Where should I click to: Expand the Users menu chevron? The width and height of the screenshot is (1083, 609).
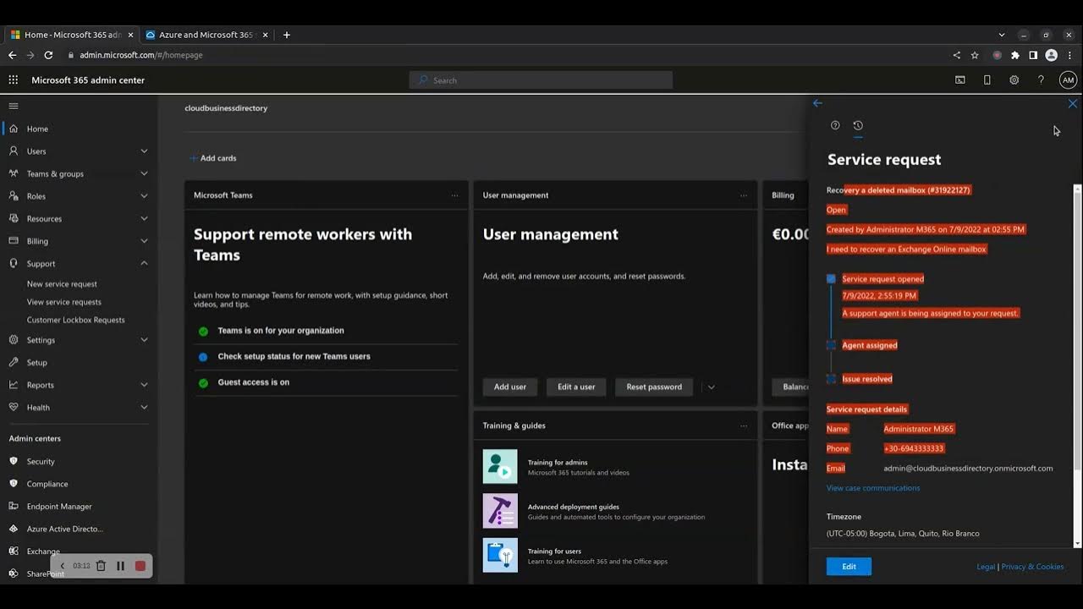point(144,151)
